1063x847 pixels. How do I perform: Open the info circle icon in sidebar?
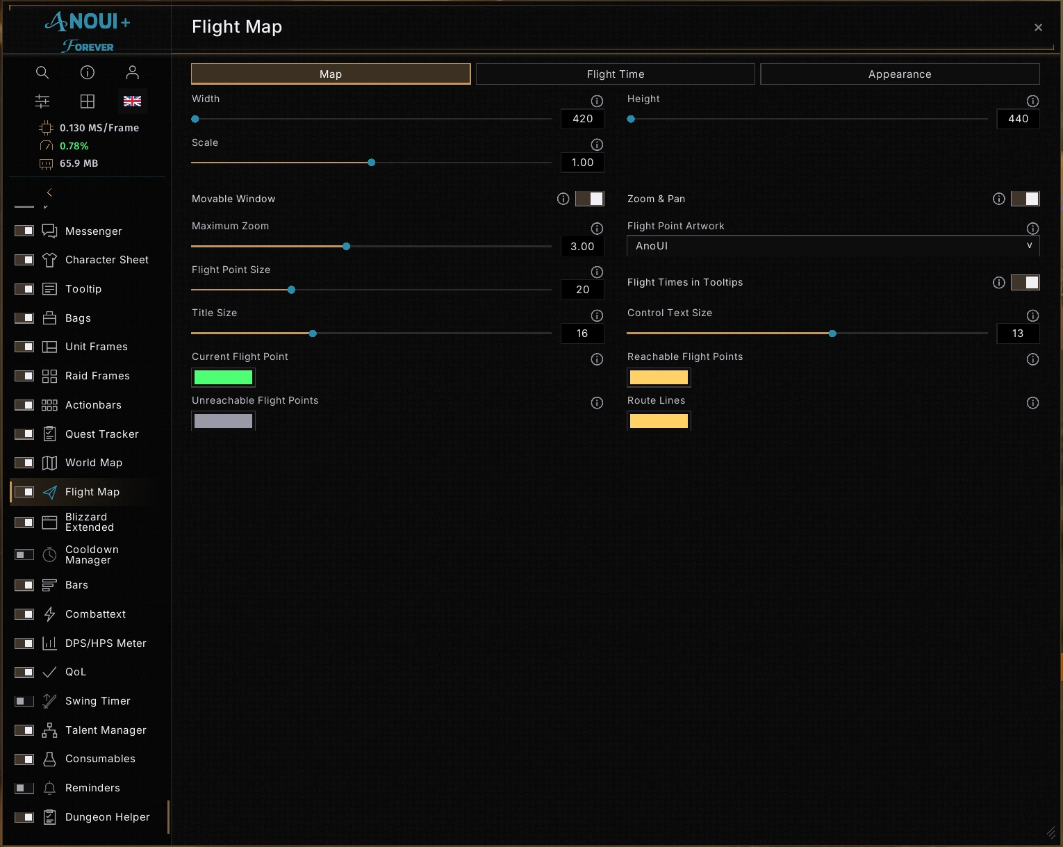pos(88,72)
